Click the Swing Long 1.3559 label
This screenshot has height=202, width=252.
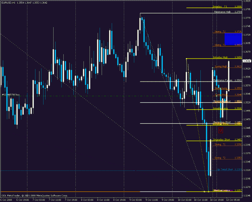click(228, 88)
